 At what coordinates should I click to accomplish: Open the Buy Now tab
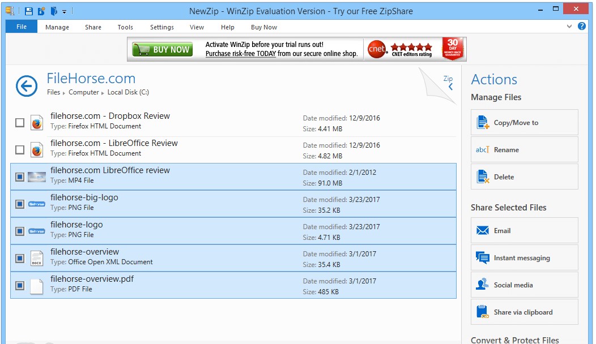(264, 27)
